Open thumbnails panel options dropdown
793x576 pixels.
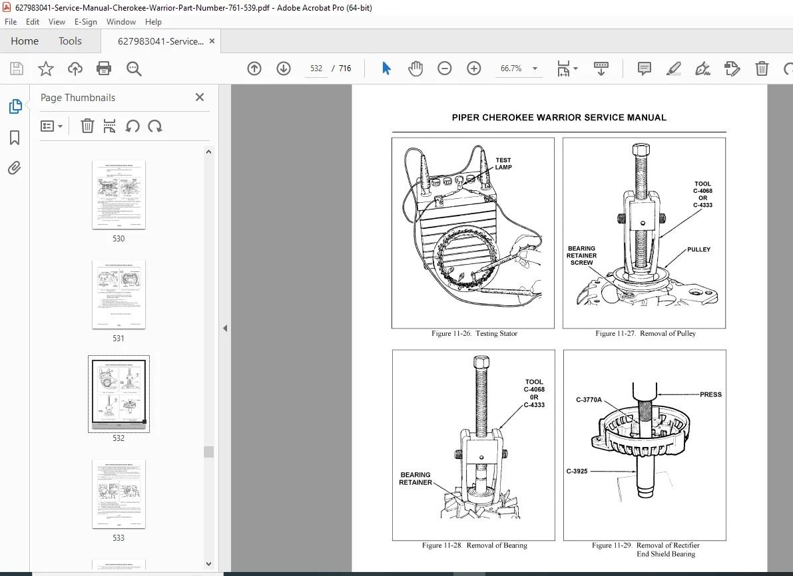coord(51,126)
